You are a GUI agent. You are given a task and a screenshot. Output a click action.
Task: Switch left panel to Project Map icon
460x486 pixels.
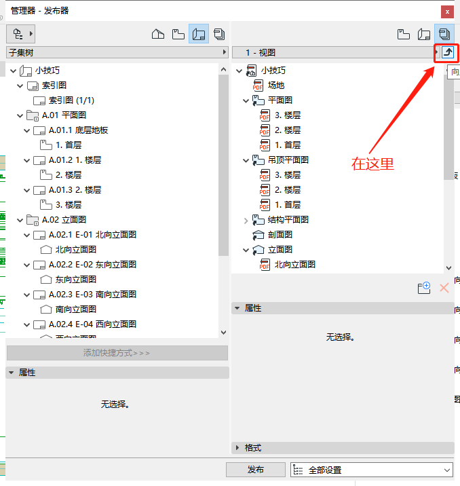(158, 34)
